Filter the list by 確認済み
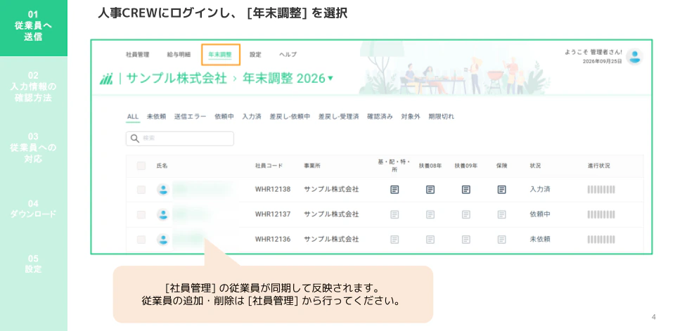This screenshot has width=675, height=331. pos(380,117)
